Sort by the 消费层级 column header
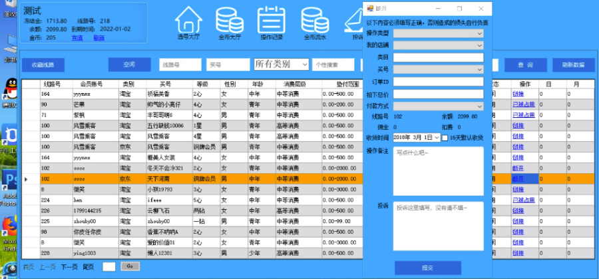This screenshot has height=279, width=599. 299,84
